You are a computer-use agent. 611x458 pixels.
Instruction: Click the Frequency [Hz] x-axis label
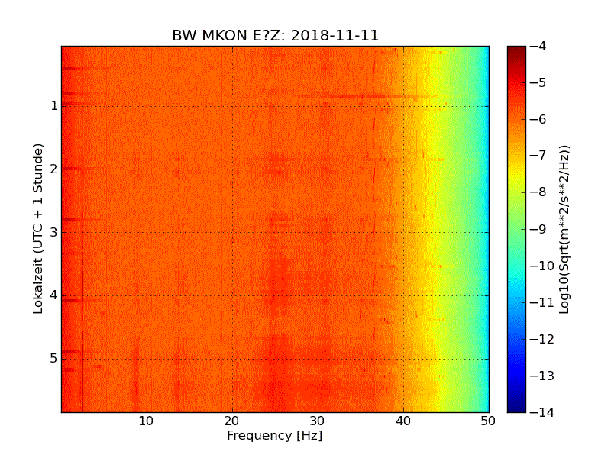[275, 435]
